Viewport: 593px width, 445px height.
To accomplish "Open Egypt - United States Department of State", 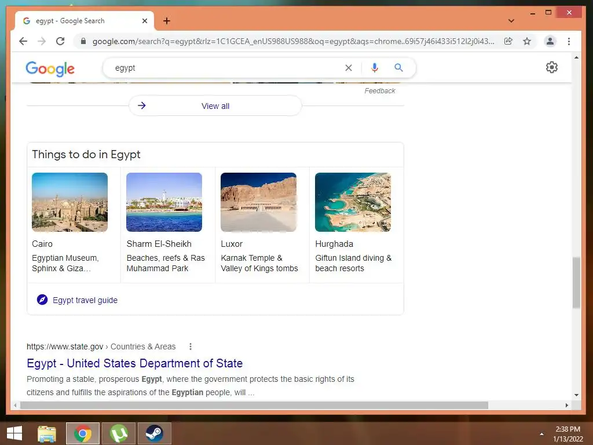I will point(134,363).
